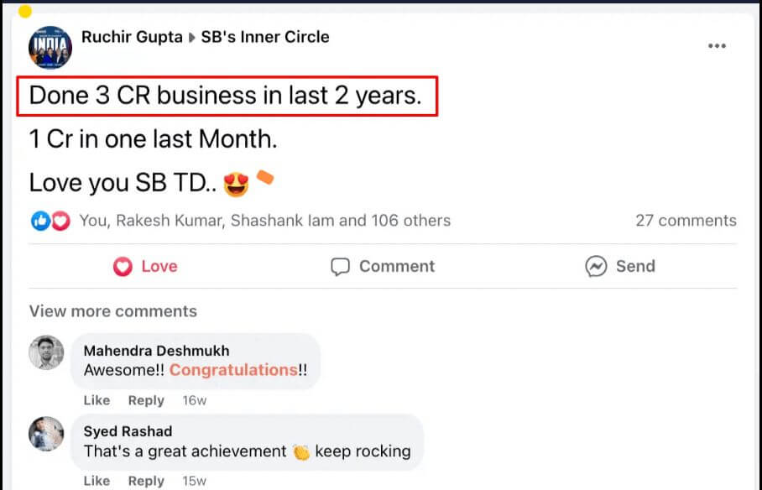Click the heart Love reaction icon
The image size is (762, 490).
123,267
